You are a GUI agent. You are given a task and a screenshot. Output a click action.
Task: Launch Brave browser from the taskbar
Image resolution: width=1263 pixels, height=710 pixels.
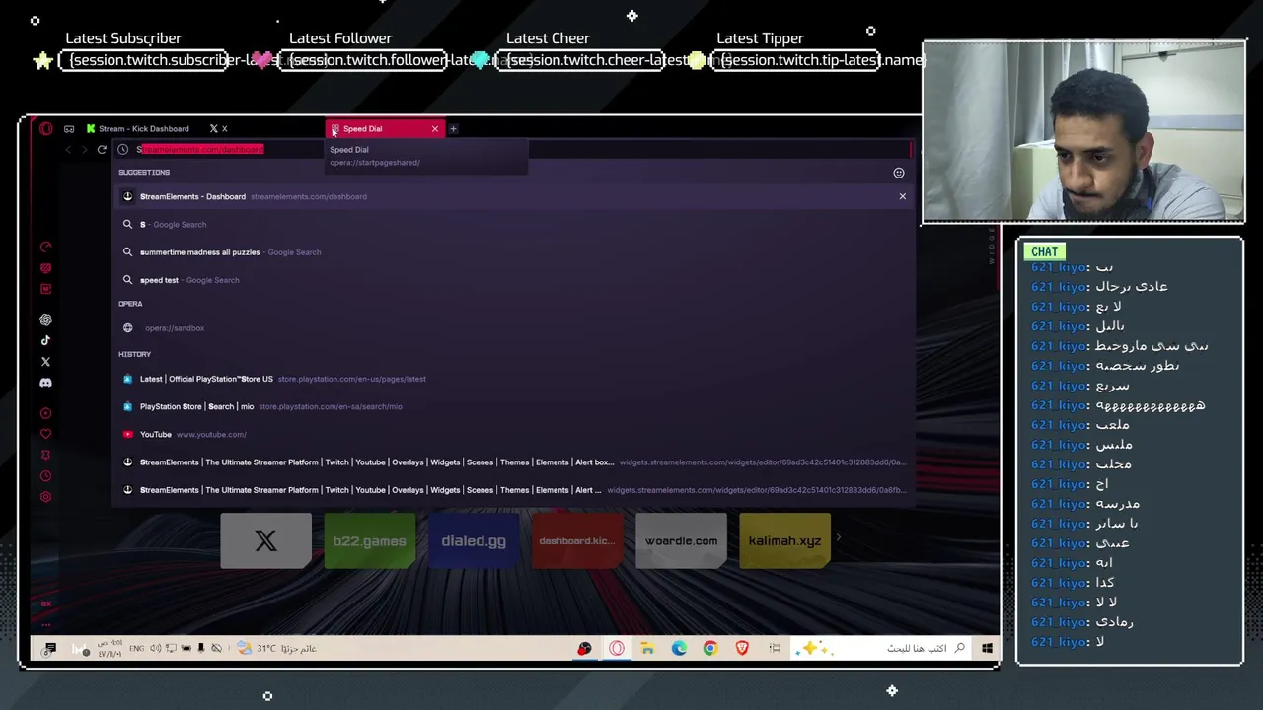click(x=742, y=648)
